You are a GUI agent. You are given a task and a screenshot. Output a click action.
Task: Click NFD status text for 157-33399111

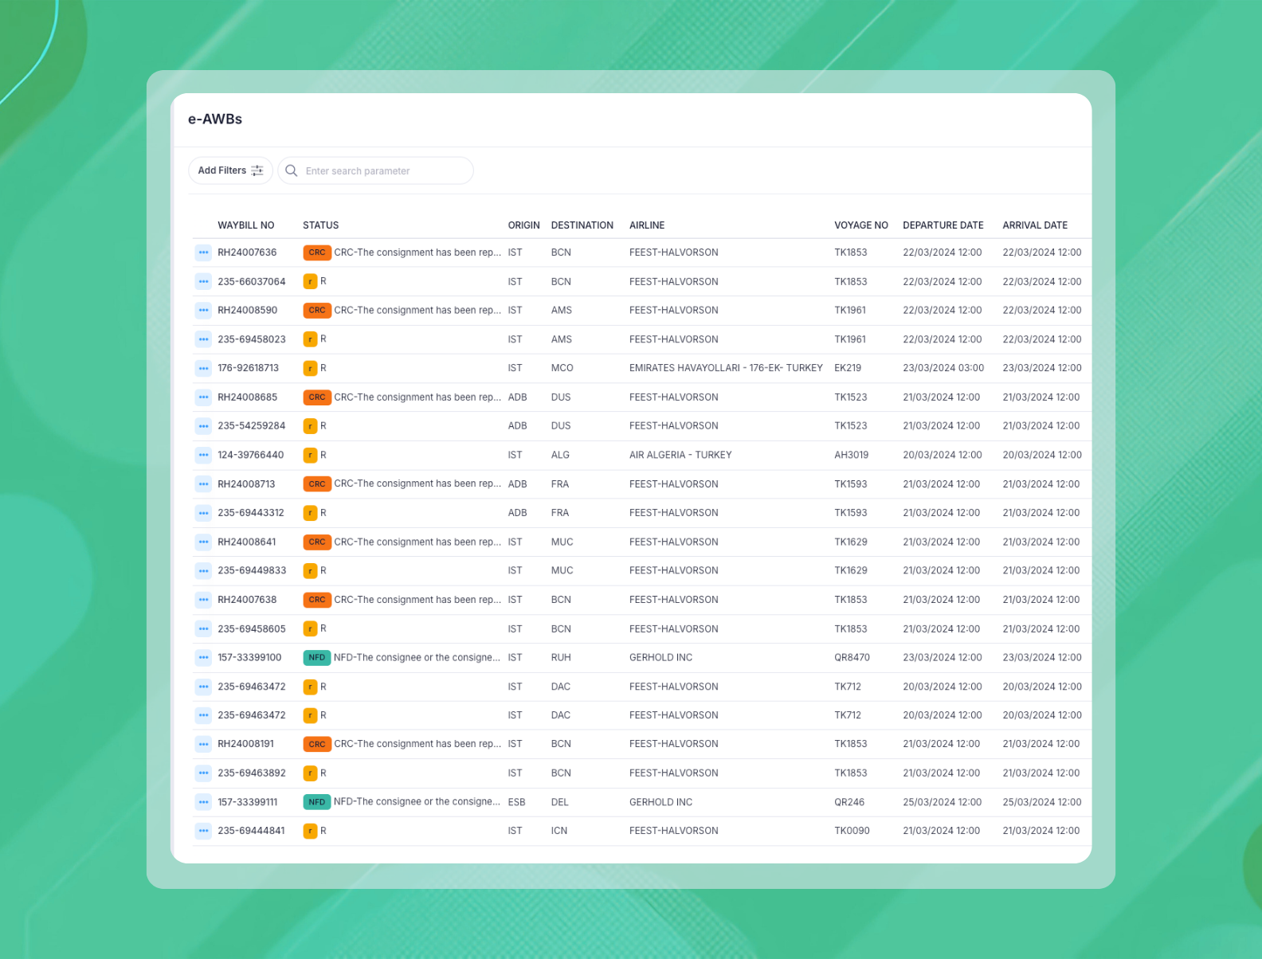[417, 802]
